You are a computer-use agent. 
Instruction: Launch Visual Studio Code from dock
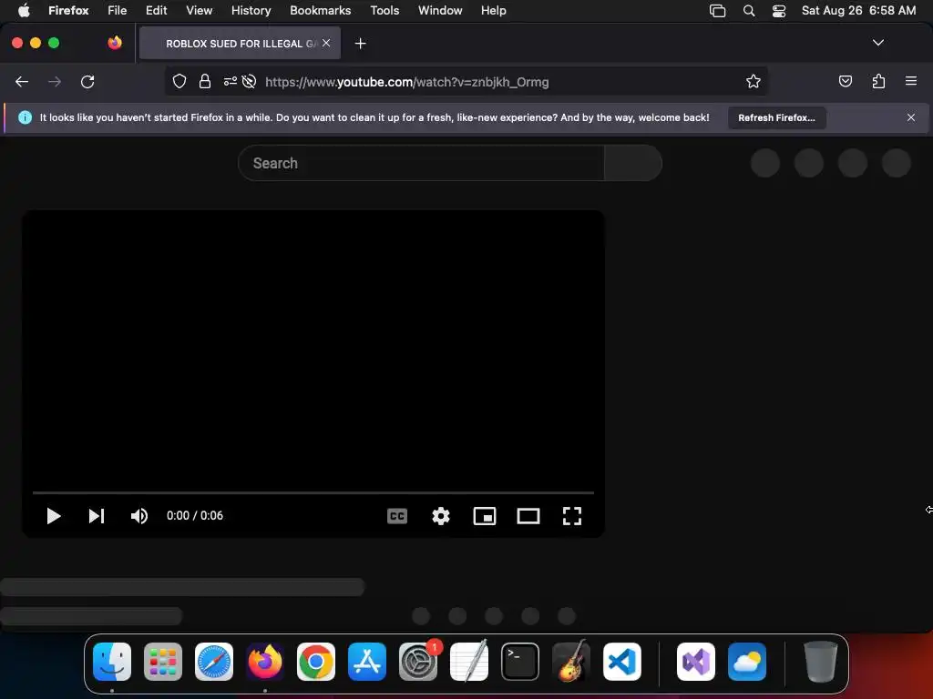tap(621, 662)
